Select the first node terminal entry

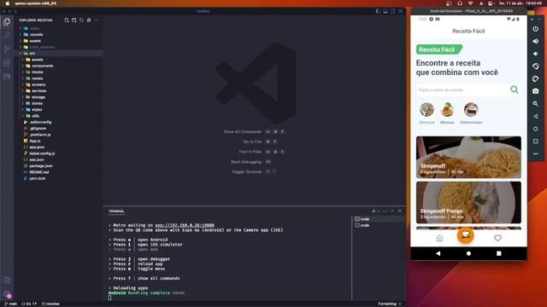click(379, 219)
